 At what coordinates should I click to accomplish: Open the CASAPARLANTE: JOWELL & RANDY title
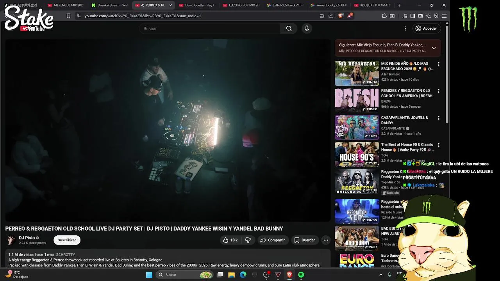(x=405, y=120)
